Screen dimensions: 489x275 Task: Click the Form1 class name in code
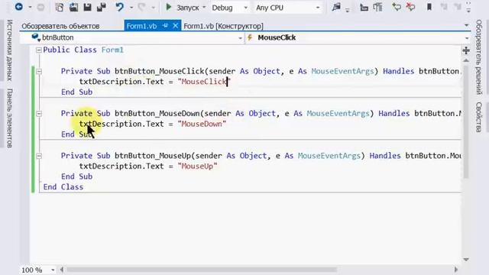coord(112,50)
